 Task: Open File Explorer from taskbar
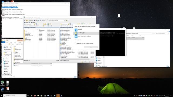click(38, 96)
